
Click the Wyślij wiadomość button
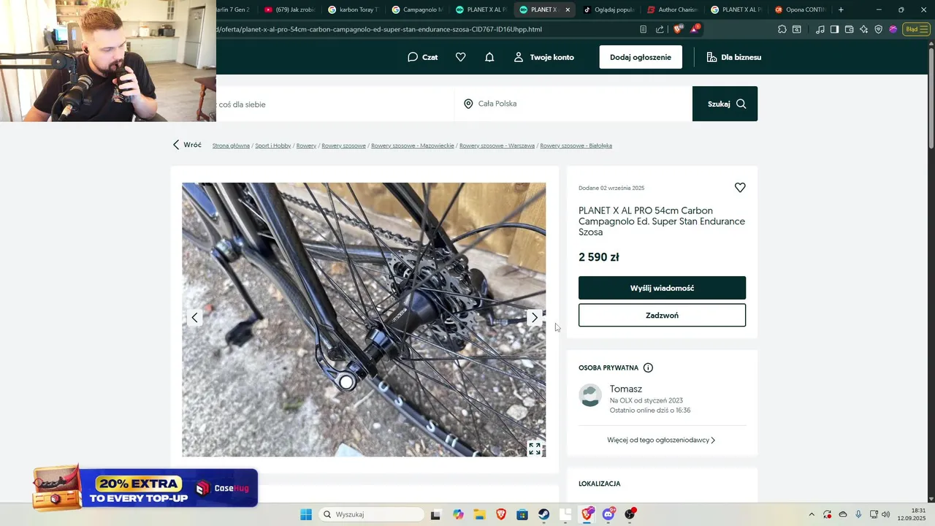coord(662,288)
